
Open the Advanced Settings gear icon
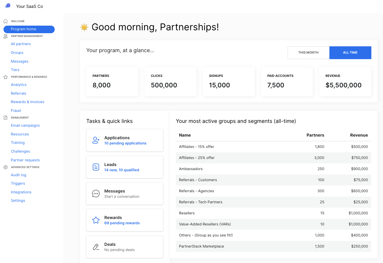pos(5,167)
